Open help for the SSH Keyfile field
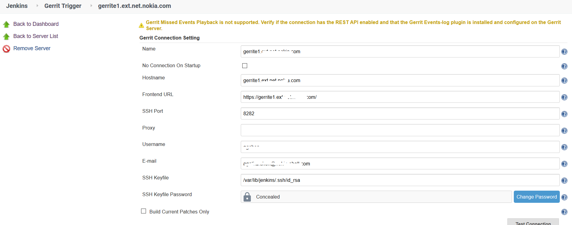 564,180
